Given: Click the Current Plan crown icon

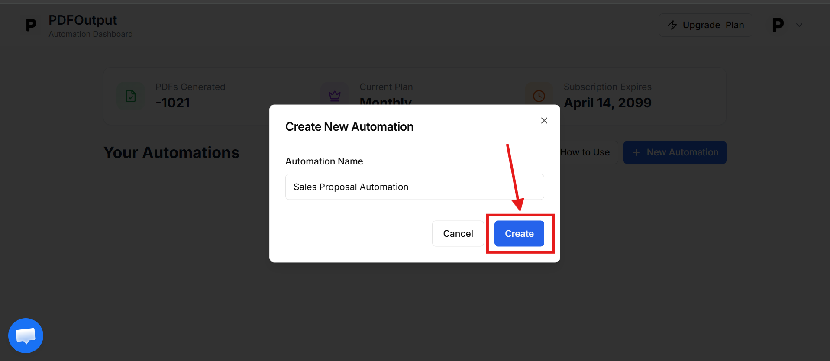Looking at the screenshot, I should pyautogui.click(x=334, y=95).
